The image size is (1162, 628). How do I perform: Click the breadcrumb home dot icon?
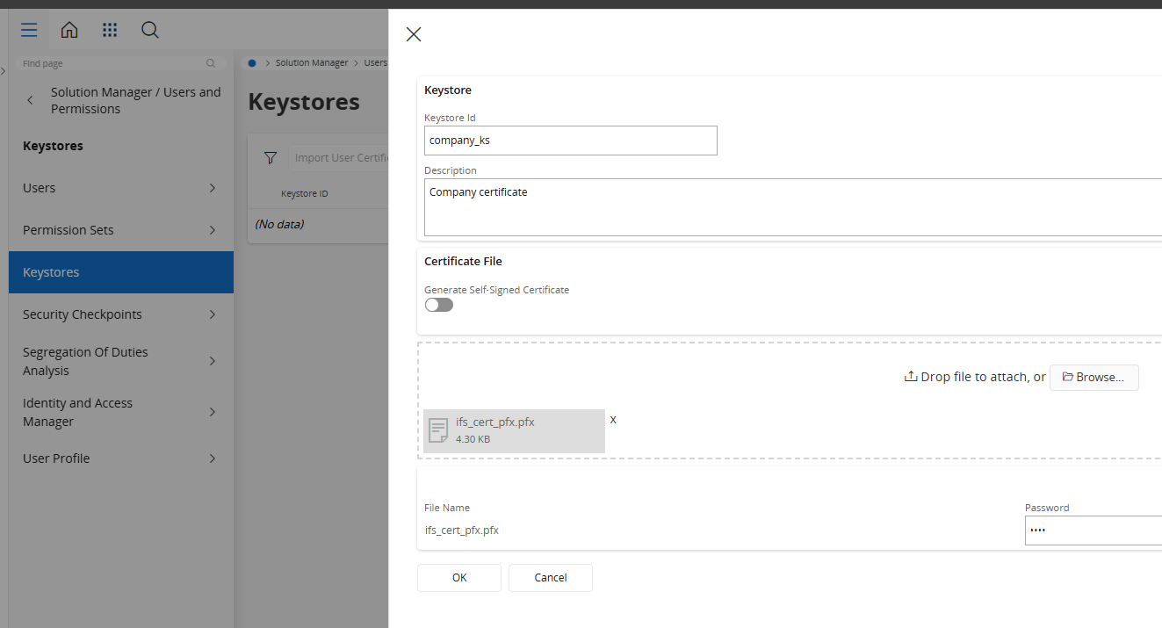[x=252, y=63]
